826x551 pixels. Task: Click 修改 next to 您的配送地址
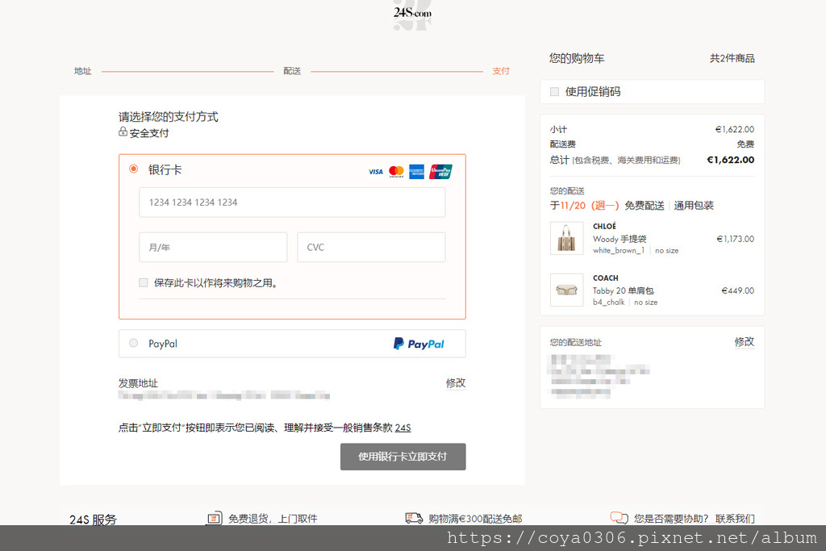pyautogui.click(x=745, y=342)
